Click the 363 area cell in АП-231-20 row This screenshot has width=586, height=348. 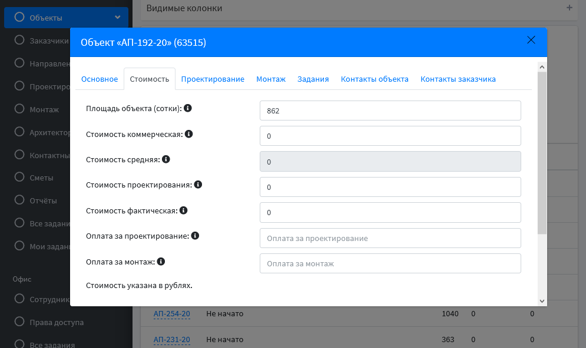tap(448, 339)
